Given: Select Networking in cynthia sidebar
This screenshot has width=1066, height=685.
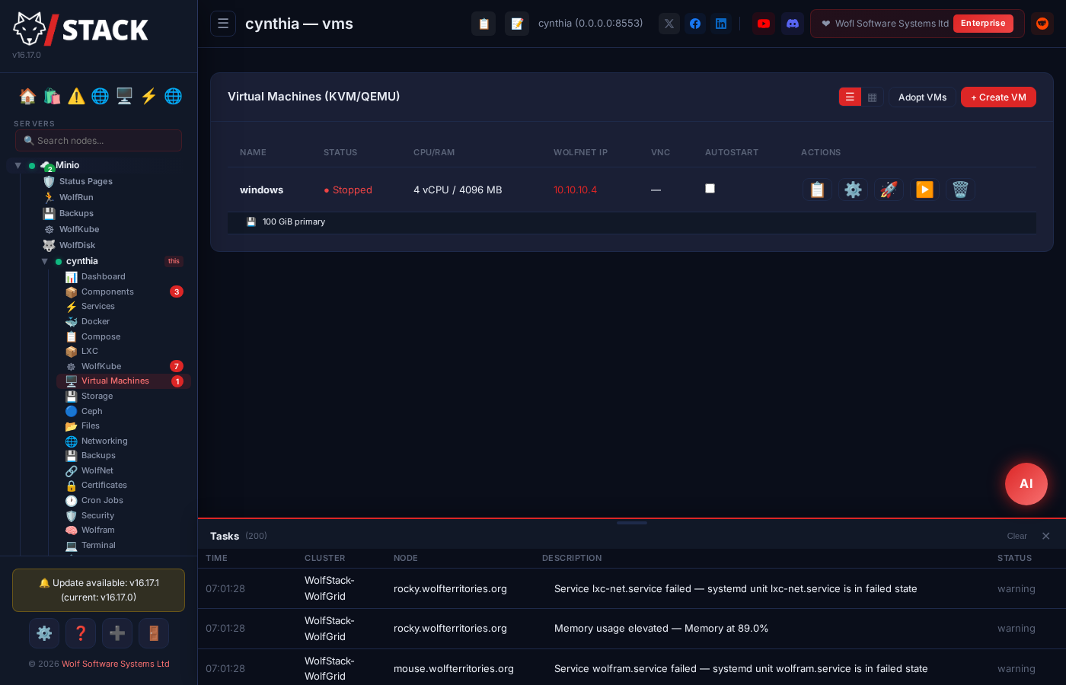Looking at the screenshot, I should (104, 441).
